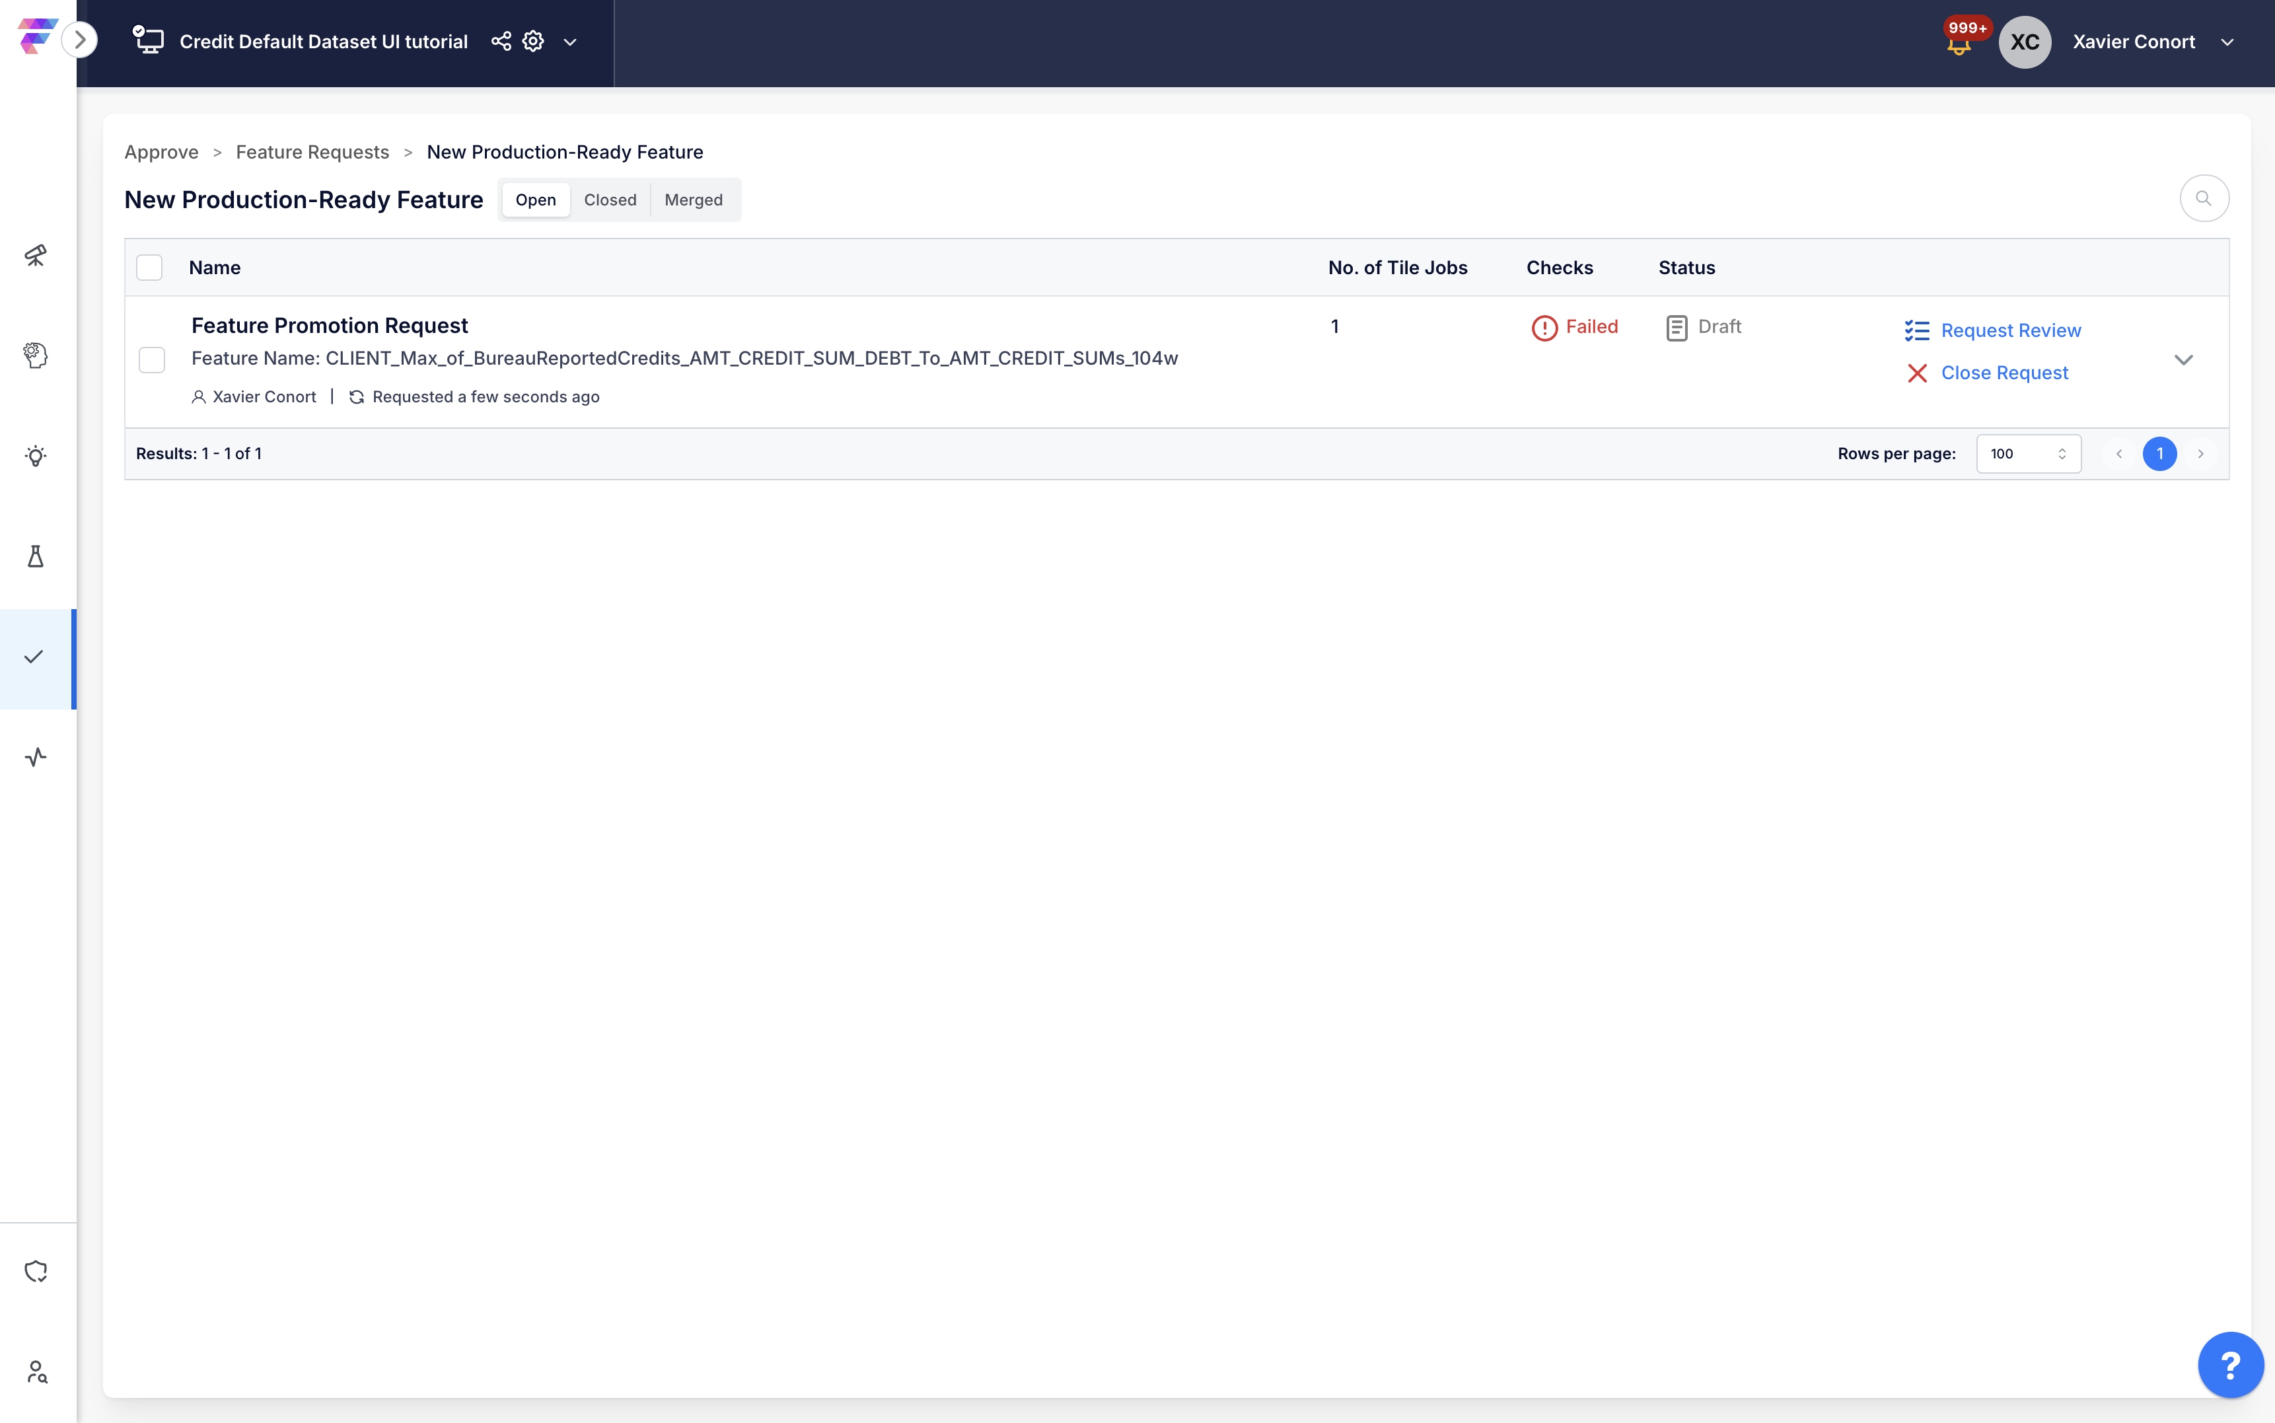Expand the Feature Promotion Request row chevron
Viewport: 2275px width, 1423px height.
click(2183, 359)
